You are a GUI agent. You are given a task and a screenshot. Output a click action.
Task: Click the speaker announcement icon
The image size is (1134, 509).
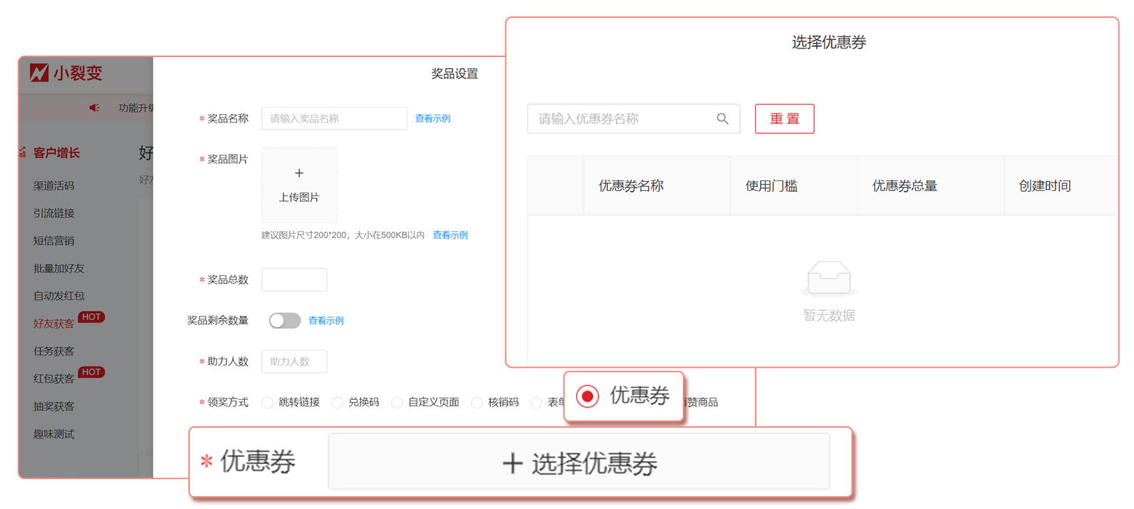tap(94, 108)
